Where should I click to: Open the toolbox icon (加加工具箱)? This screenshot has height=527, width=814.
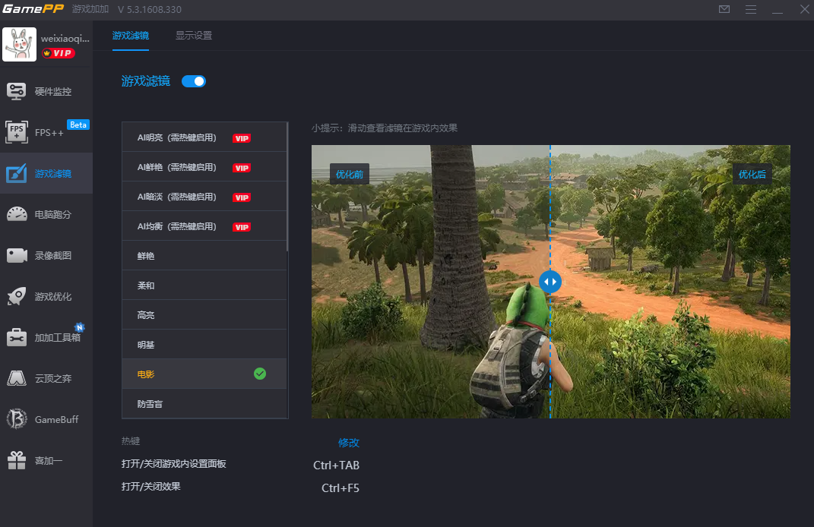(17, 337)
